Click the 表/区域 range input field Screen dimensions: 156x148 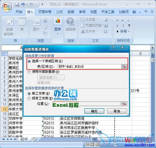89,67
